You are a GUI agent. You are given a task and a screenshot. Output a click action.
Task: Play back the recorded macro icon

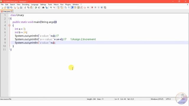click(x=99, y=7)
